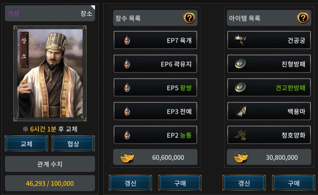Open help for 장수 목록 panel
318x195 pixels.
coord(189,18)
